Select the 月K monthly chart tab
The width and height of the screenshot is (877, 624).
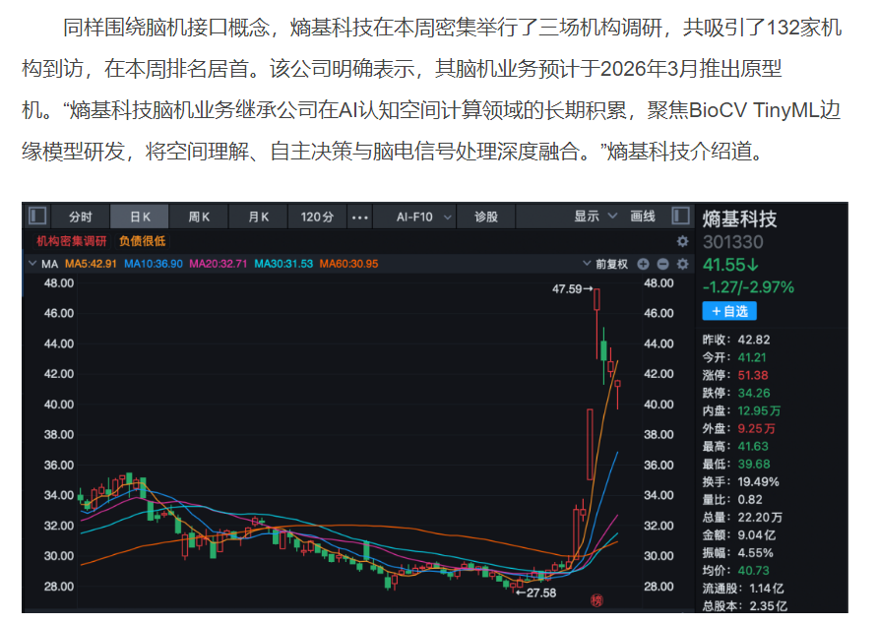tap(259, 217)
